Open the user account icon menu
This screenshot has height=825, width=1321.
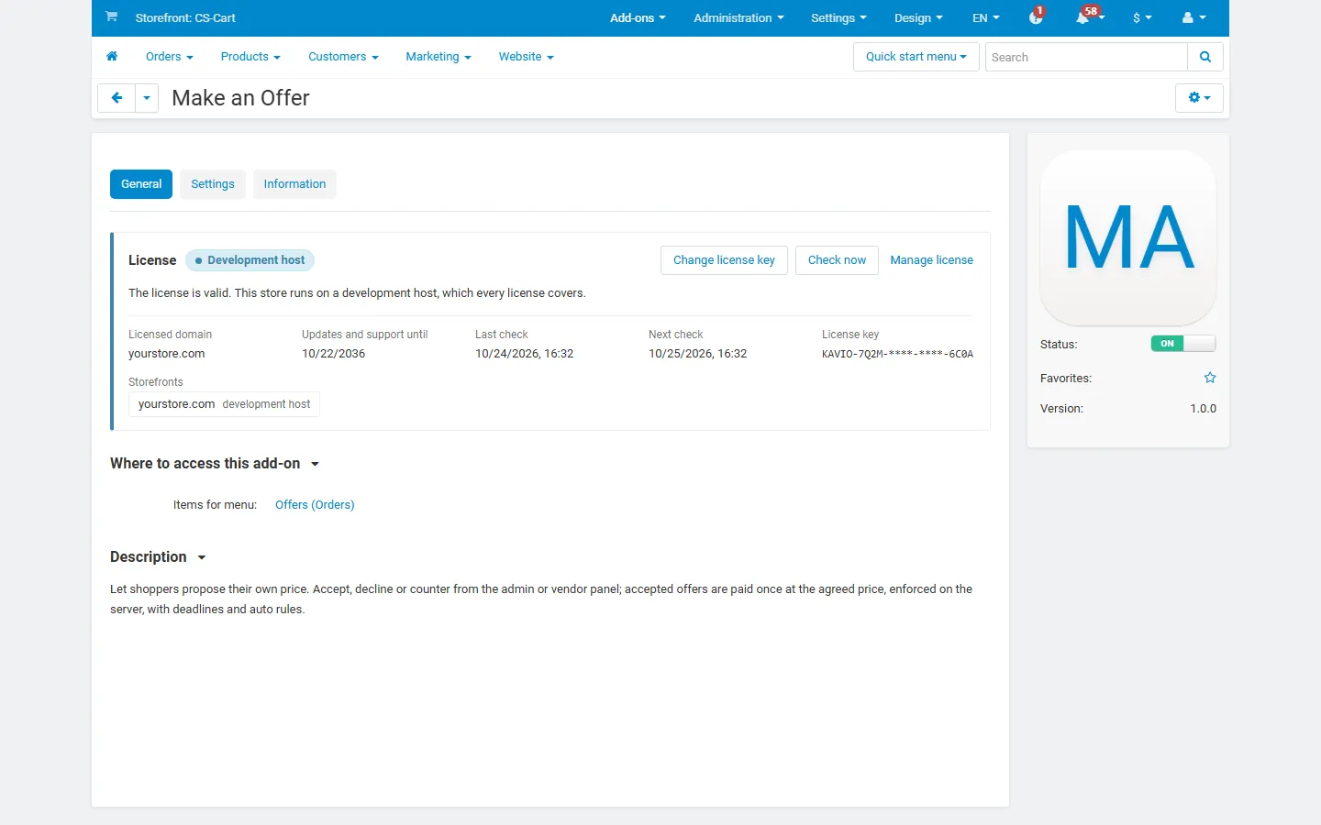1193,17
